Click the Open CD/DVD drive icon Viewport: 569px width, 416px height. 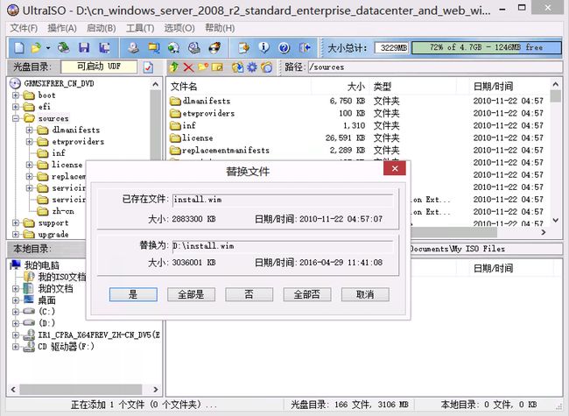64,47
